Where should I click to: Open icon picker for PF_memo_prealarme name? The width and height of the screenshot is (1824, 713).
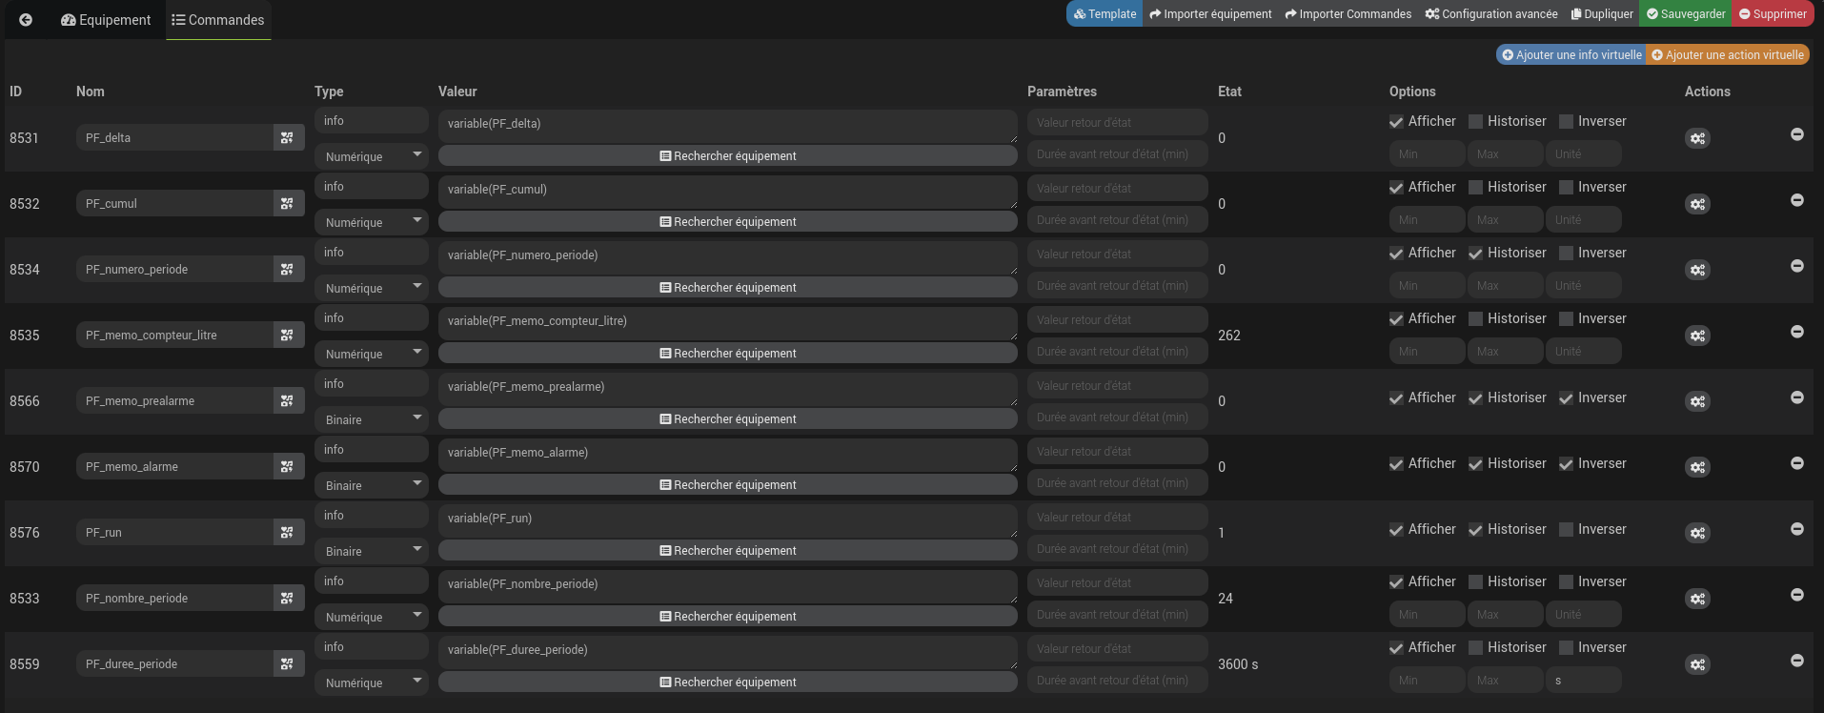287,400
